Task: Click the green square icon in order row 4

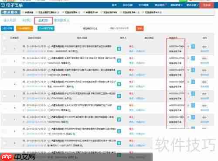Action: (x=119, y=84)
